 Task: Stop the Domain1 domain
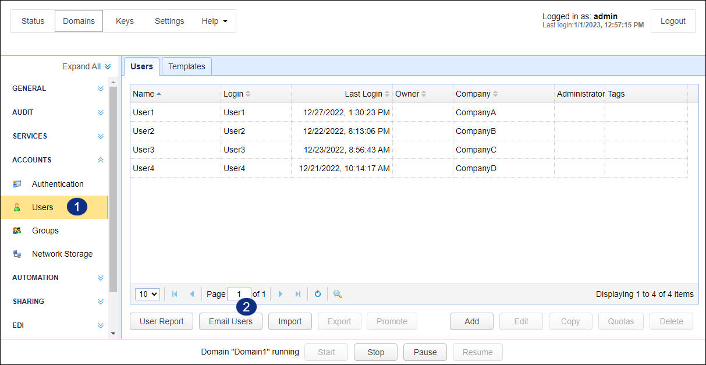pyautogui.click(x=376, y=352)
